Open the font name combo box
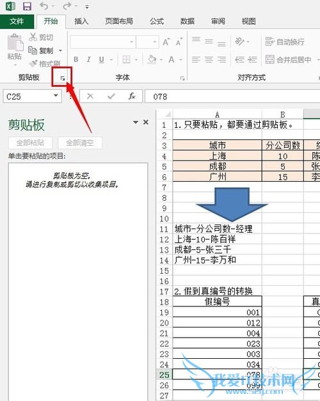The height and width of the screenshot is (401, 320). (102, 42)
